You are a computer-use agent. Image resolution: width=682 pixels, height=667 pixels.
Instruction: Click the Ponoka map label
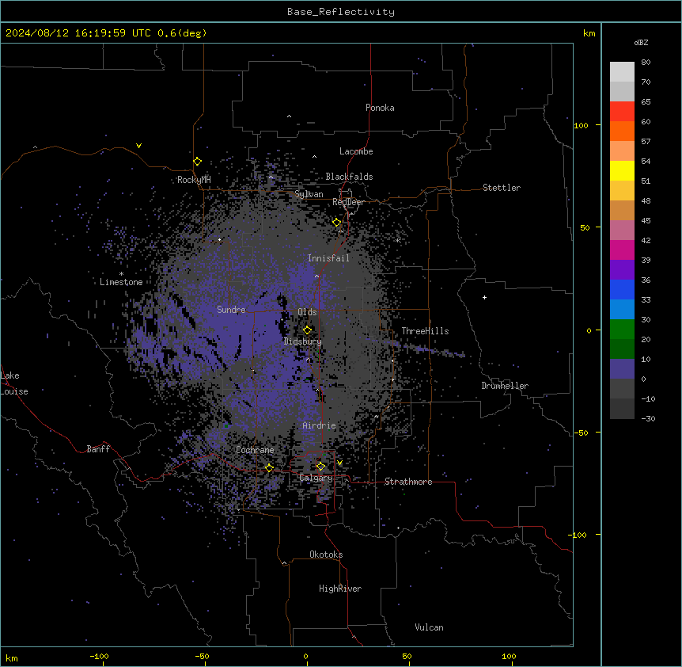coord(380,108)
